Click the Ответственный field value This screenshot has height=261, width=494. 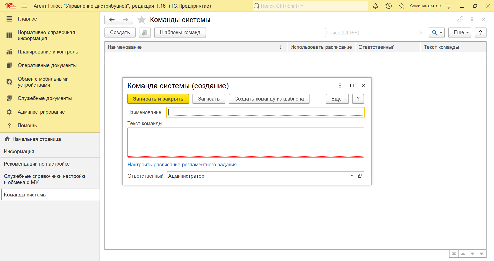257,176
